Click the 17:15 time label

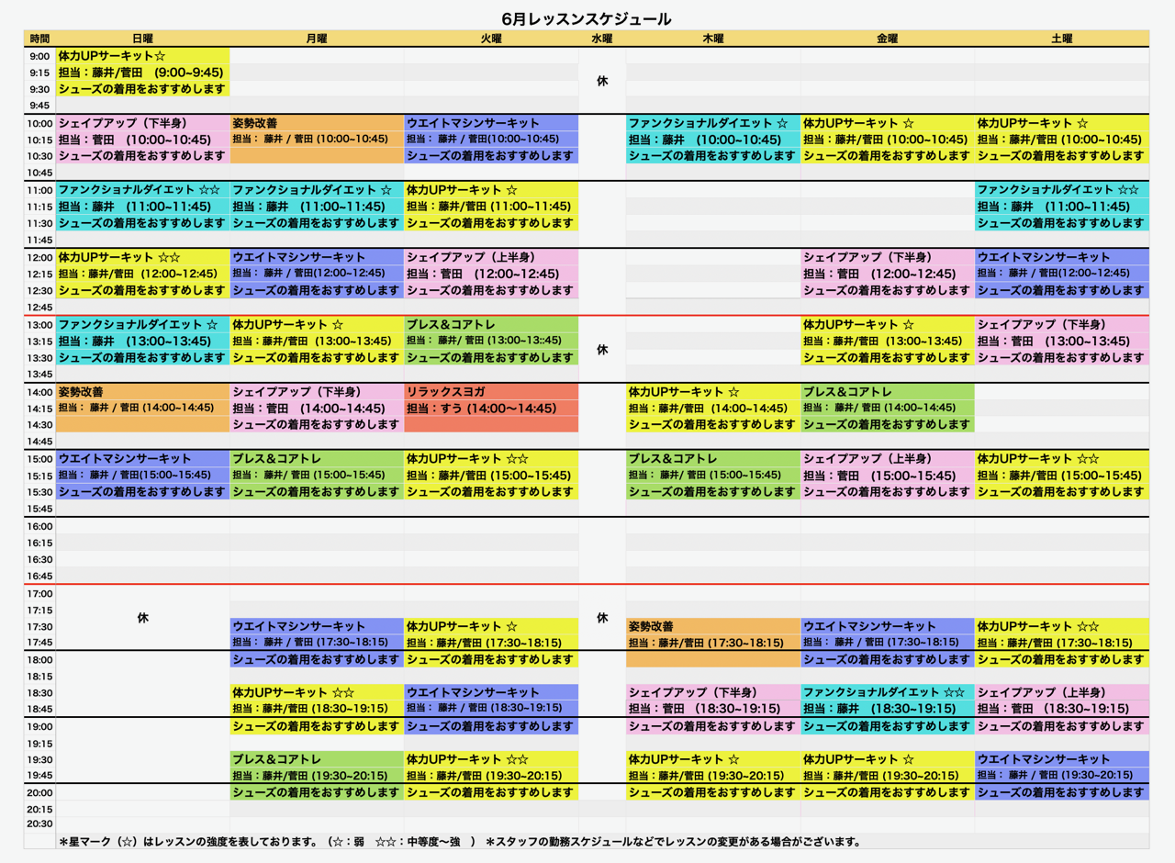tap(39, 610)
